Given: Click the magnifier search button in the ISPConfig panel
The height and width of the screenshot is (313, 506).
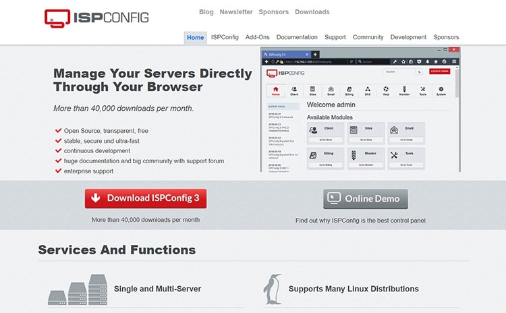Looking at the screenshot, I should point(419,72).
